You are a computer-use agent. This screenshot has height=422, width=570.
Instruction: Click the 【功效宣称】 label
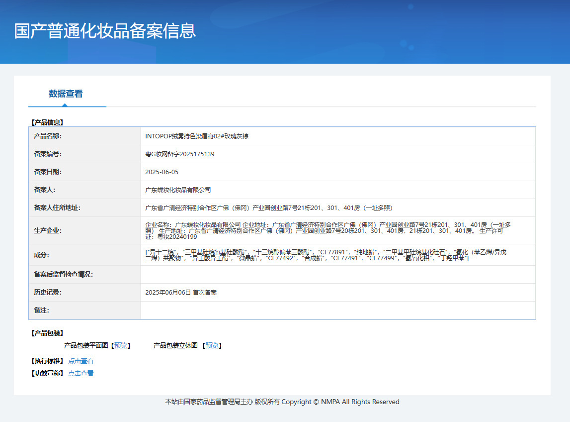tap(47, 373)
